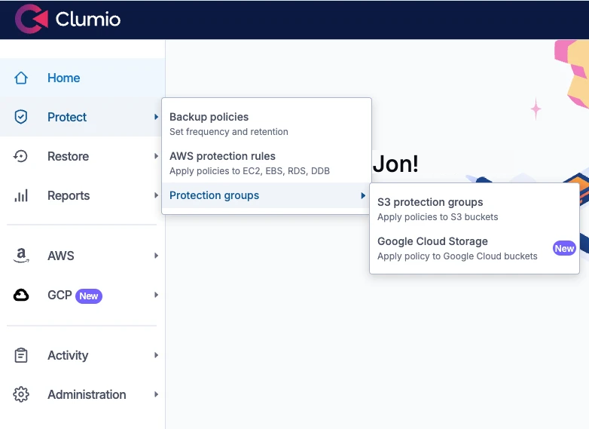Image resolution: width=589 pixels, height=429 pixels.
Task: Expand the AWS submenu arrow
Action: pyautogui.click(x=156, y=256)
